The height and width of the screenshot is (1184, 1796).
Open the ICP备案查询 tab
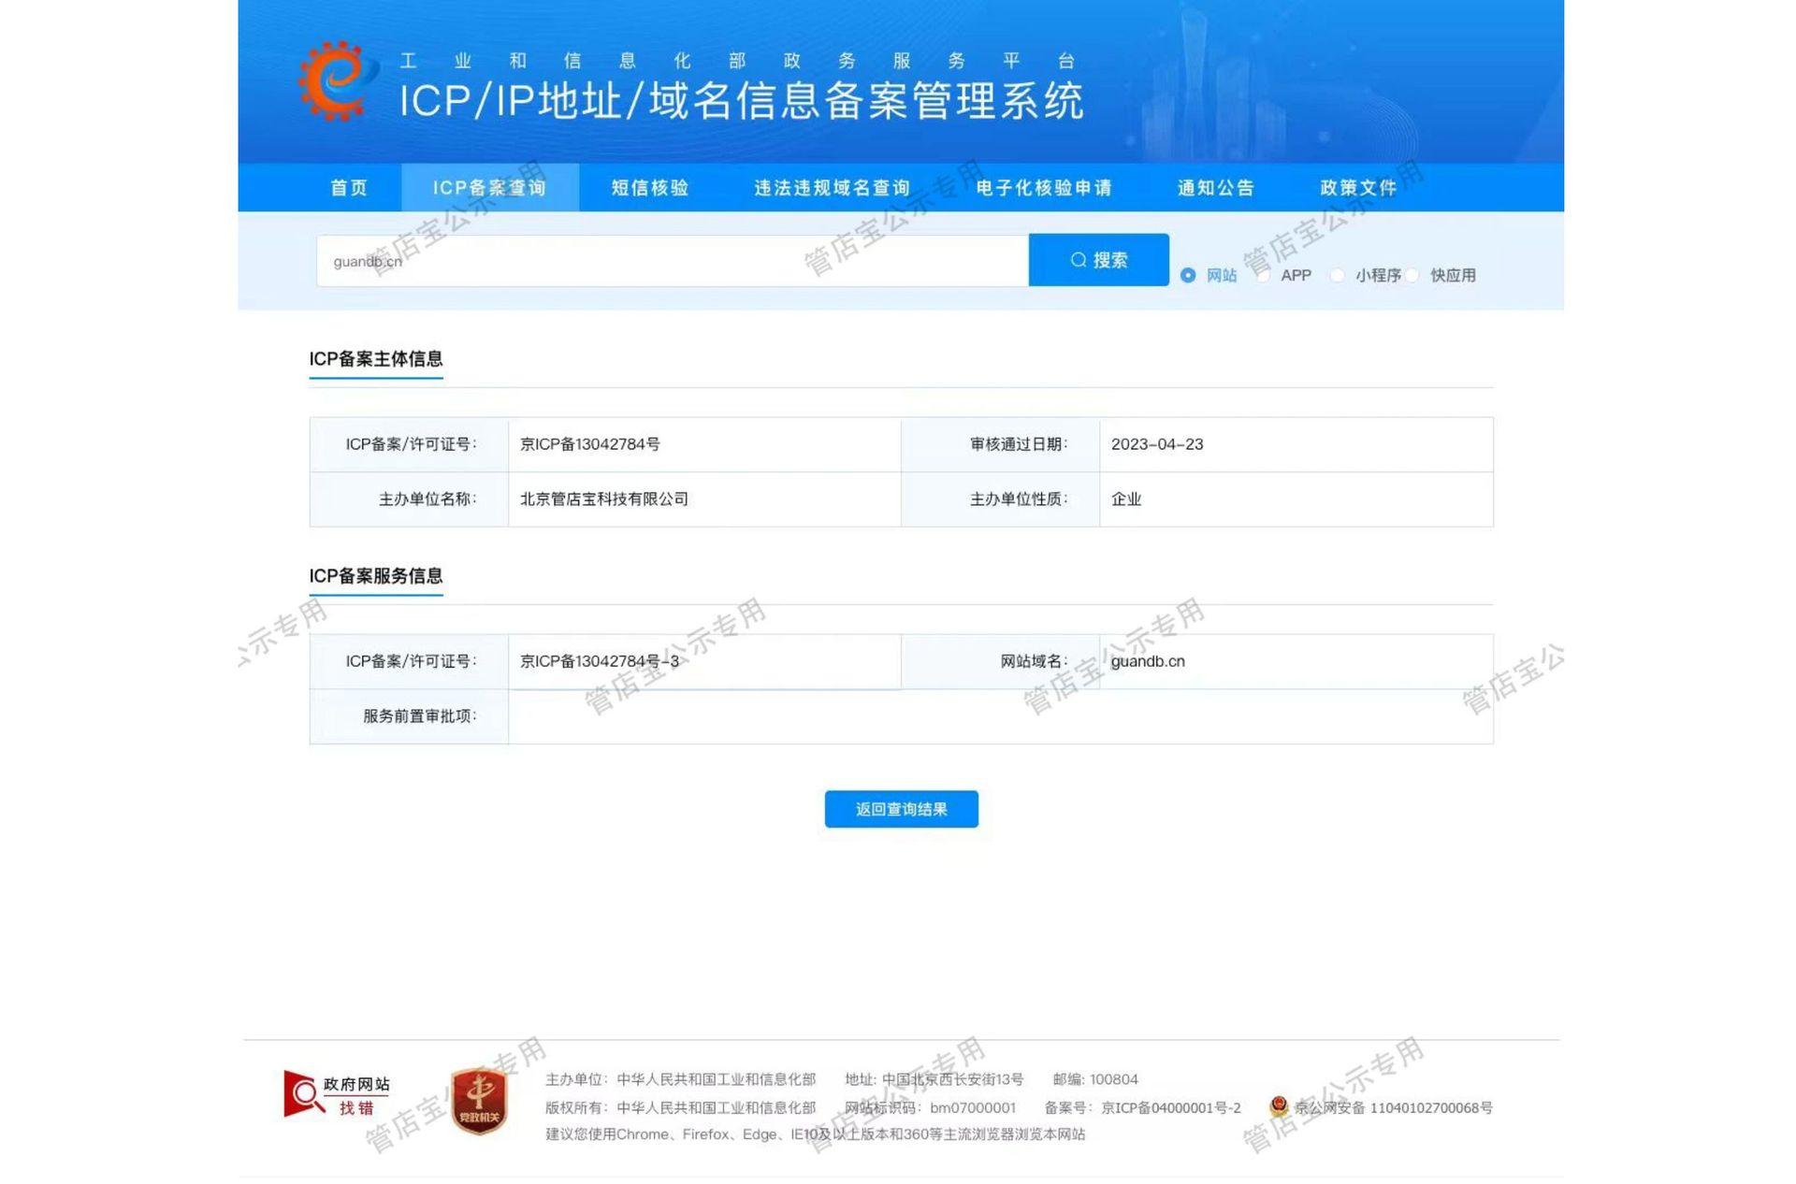click(489, 188)
